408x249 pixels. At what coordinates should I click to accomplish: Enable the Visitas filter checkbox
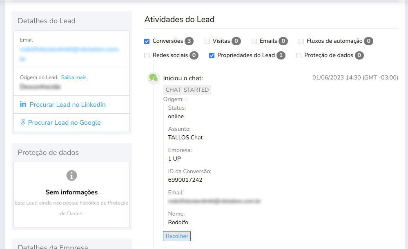[x=207, y=41]
